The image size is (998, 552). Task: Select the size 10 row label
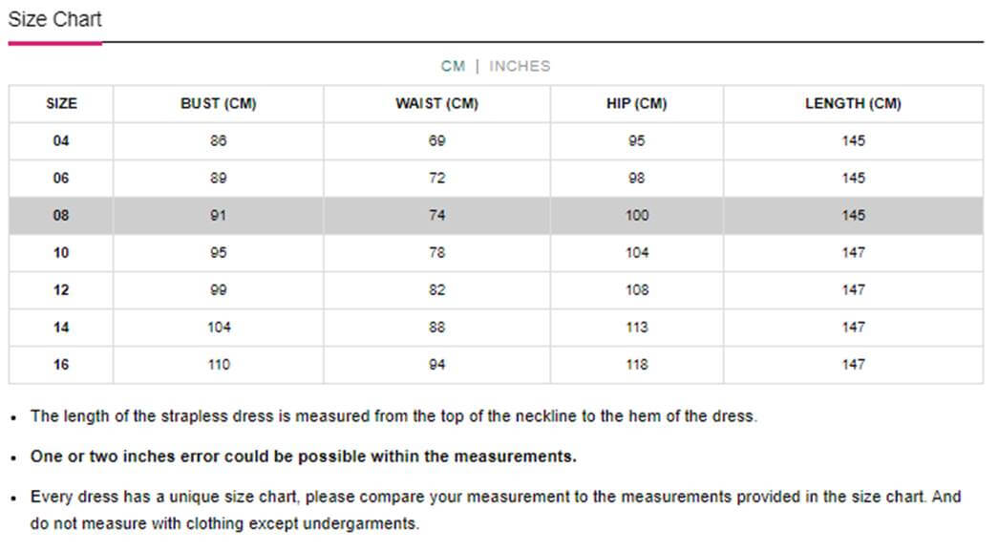click(61, 253)
